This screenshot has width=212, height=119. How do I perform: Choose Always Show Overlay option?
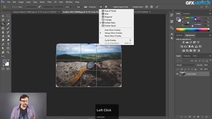pyautogui.click(x=113, y=33)
